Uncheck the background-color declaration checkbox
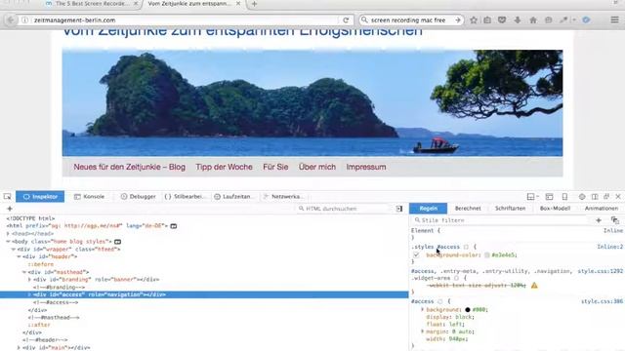This screenshot has height=351, width=625. [x=416, y=254]
